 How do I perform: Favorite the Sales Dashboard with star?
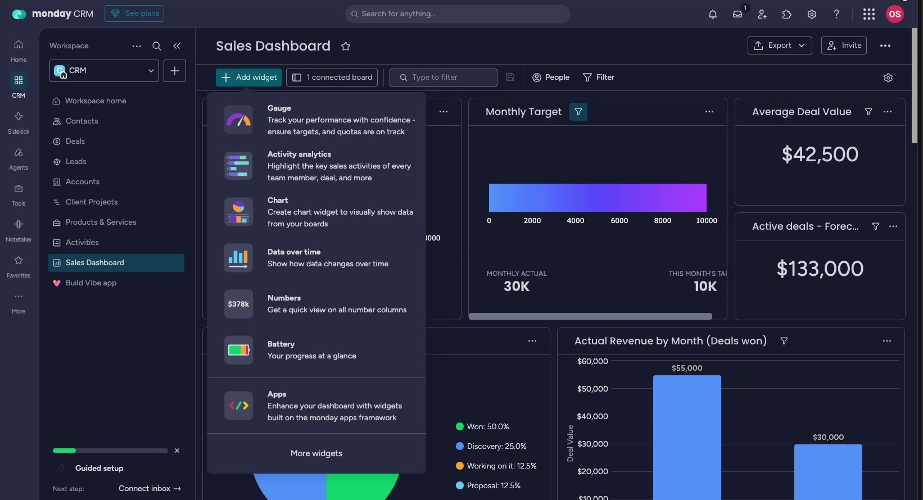coord(346,46)
